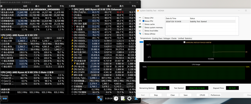Viewport: 251px width, 104px height.
Task: Click the disk icon beside Stress local disks
Action: point(140,31)
